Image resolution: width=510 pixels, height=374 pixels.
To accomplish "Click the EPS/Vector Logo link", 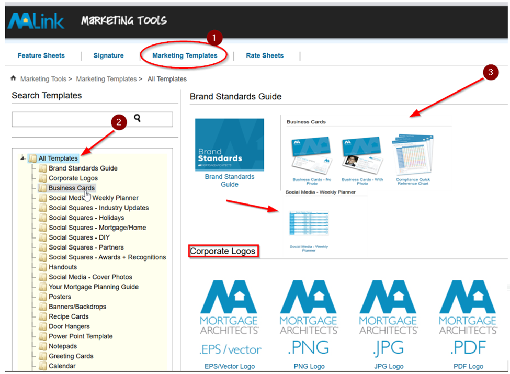I will click(230, 366).
